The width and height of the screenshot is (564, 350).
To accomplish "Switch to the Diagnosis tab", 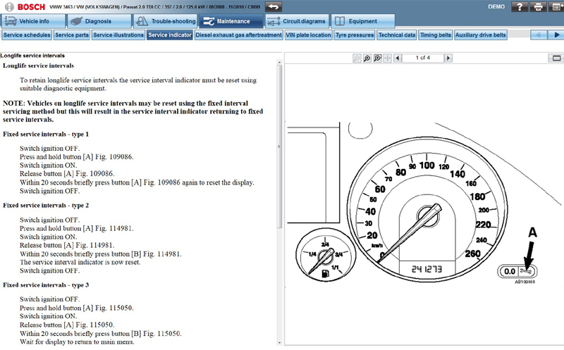I will 99,21.
